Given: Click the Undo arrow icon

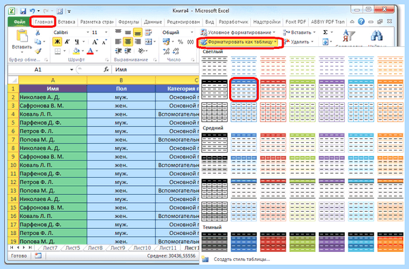Looking at the screenshot, I should (x=32, y=11).
